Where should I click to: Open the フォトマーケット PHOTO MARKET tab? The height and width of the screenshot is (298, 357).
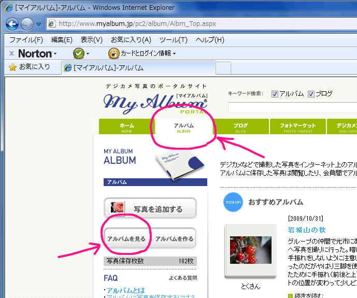click(298, 126)
